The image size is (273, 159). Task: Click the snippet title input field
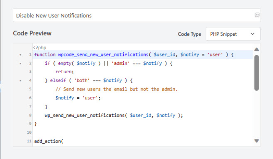click(136, 15)
